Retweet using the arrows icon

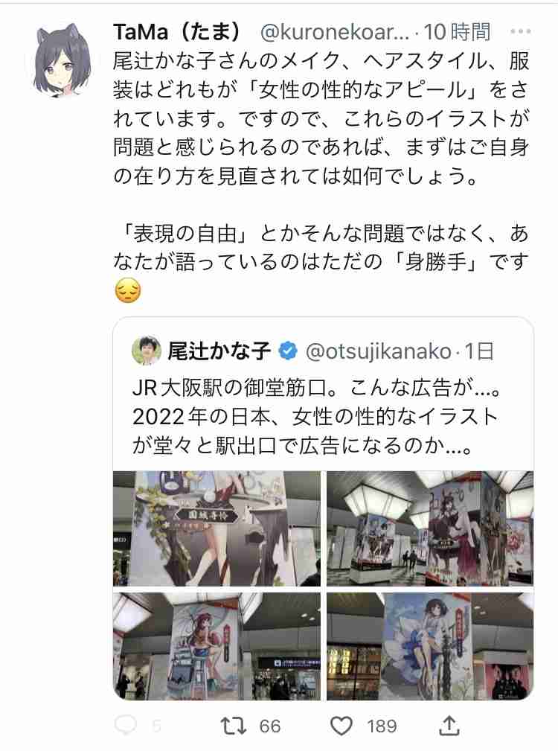coord(235,726)
